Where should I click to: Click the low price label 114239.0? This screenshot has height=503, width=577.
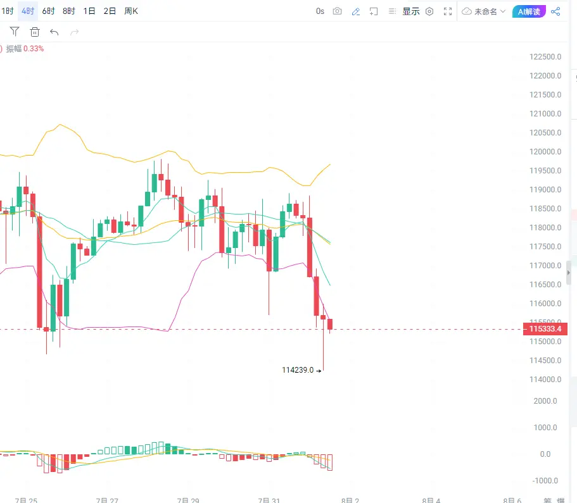(x=298, y=370)
